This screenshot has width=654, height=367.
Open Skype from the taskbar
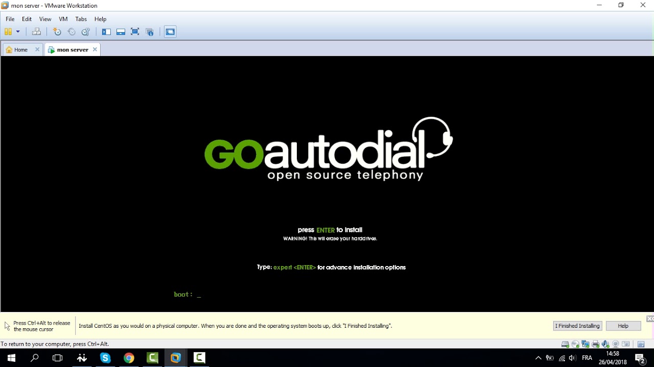105,358
